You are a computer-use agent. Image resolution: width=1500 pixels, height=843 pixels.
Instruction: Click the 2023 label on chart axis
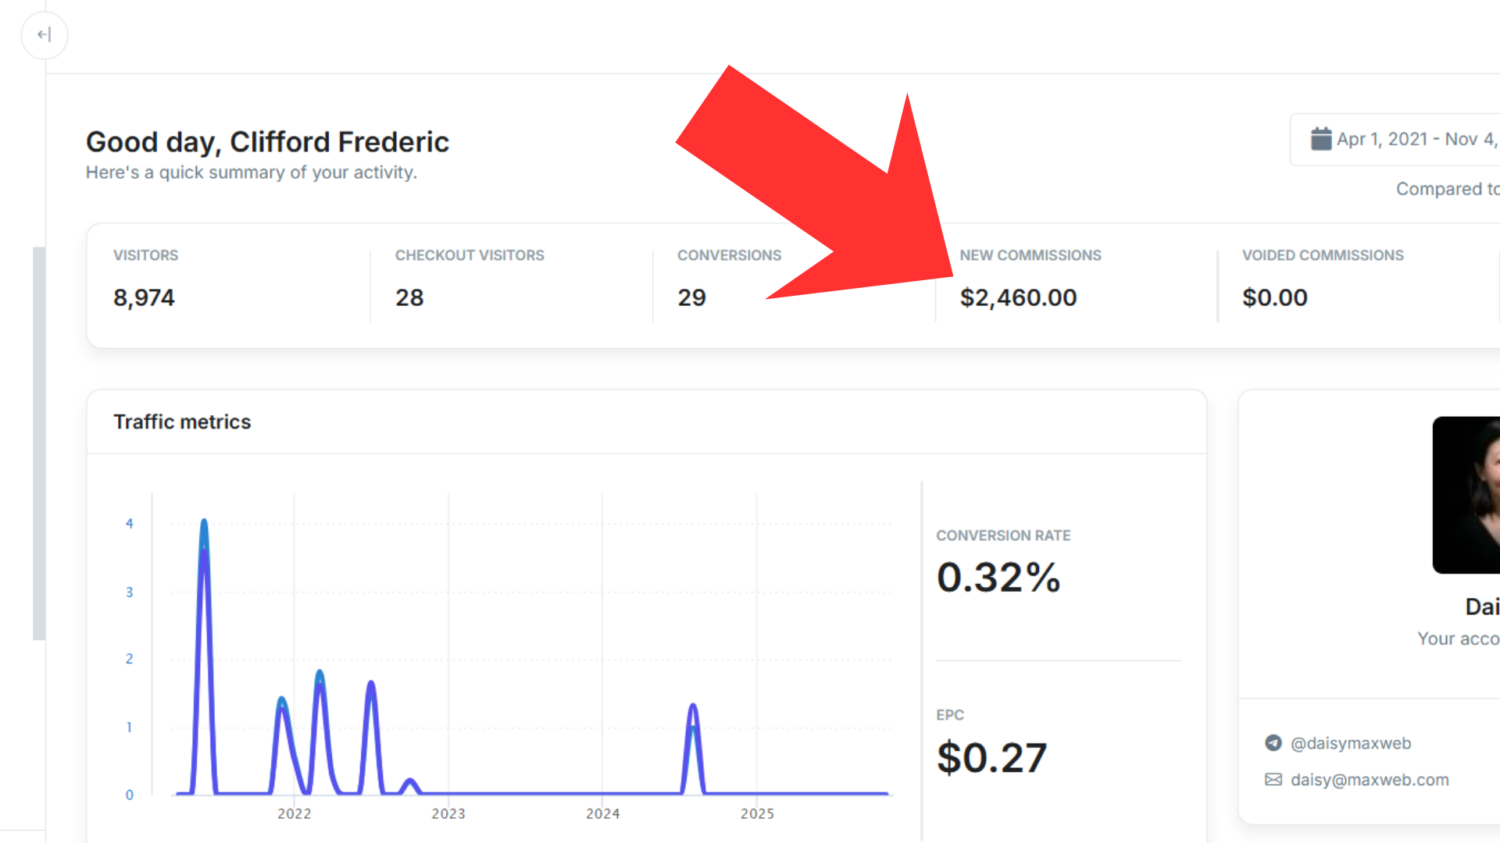[448, 813]
